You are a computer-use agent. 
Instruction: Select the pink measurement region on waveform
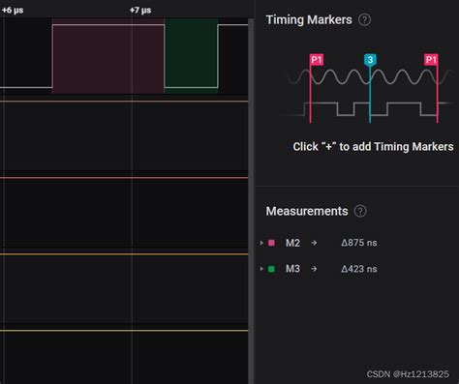pyautogui.click(x=108, y=56)
